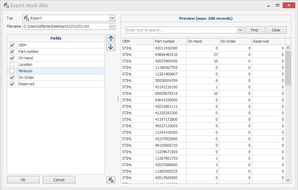Screen dimensions: 298x190
Task: Uncheck the On Order field checkbox
Action: [x=12, y=77]
